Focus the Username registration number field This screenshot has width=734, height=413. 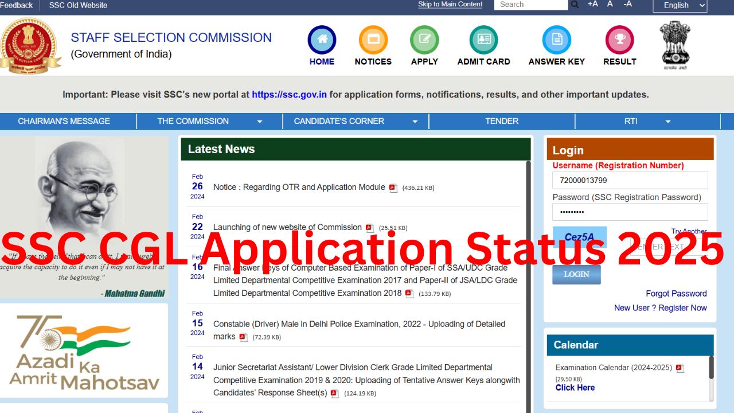tap(630, 180)
